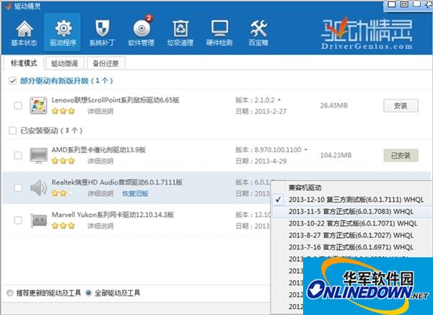This screenshot has height=315, width=433.
Task: Click star rating of AMD driver
Action: coord(64,161)
